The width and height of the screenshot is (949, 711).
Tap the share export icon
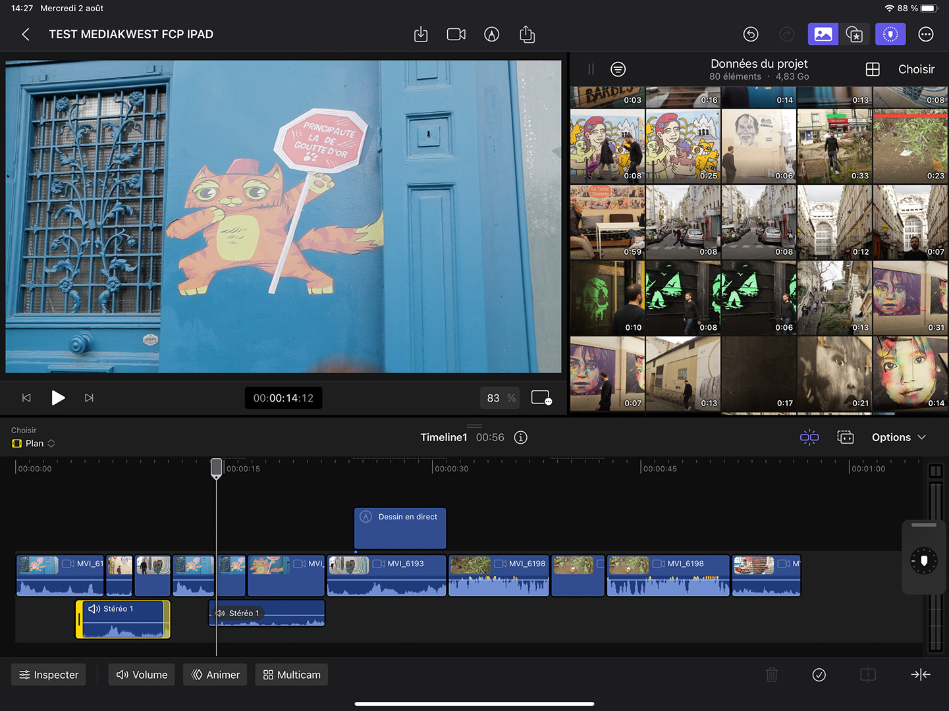pyautogui.click(x=527, y=34)
